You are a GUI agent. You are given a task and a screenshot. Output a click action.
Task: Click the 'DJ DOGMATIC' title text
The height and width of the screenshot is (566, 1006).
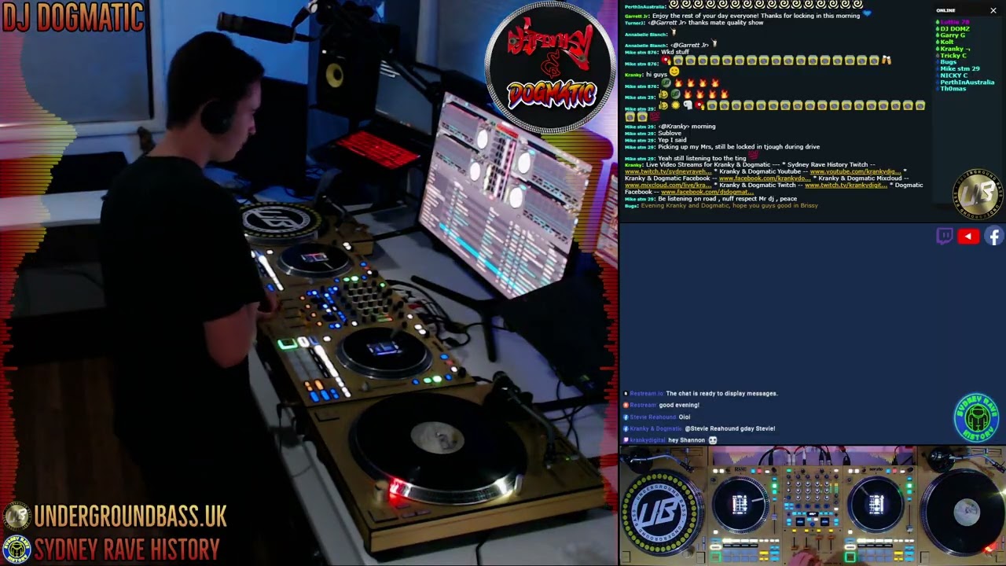[73, 17]
